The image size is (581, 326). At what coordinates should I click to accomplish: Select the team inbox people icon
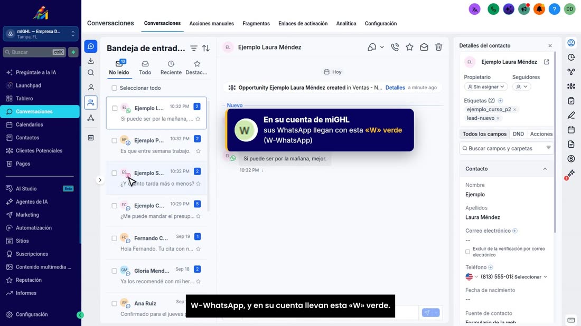pyautogui.click(x=91, y=102)
